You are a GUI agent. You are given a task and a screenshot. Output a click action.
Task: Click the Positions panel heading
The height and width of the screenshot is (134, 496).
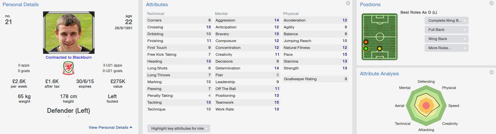tap(370, 5)
